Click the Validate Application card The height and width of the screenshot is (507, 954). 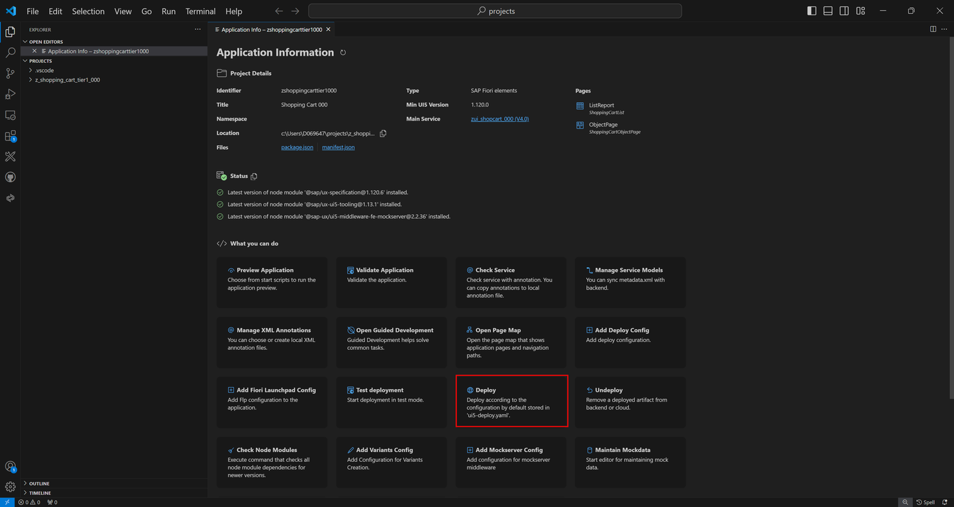pos(392,282)
